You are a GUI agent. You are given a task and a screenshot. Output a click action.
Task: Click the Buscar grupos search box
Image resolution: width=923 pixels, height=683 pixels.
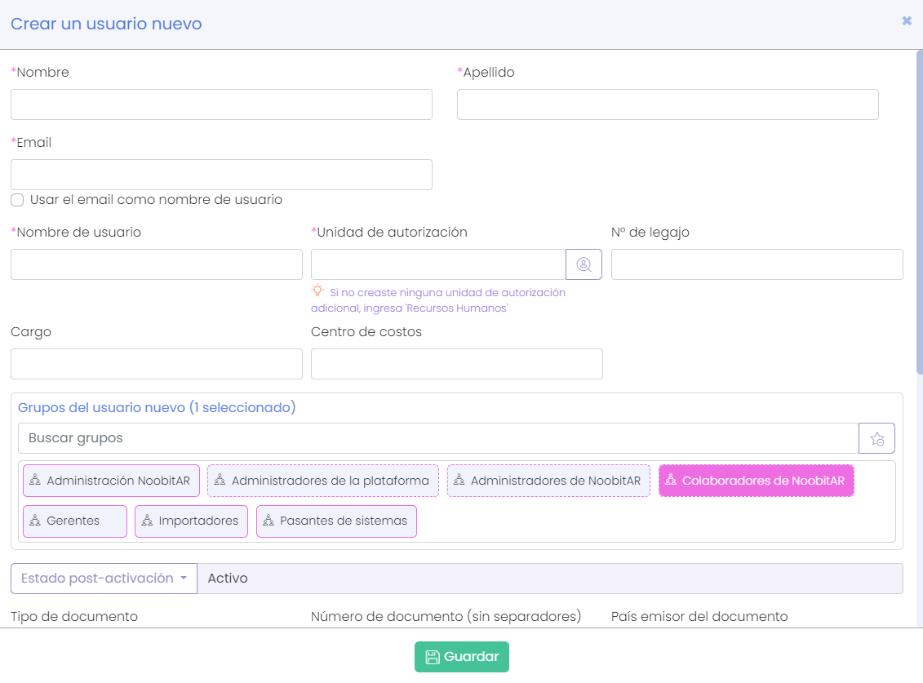tap(437, 438)
